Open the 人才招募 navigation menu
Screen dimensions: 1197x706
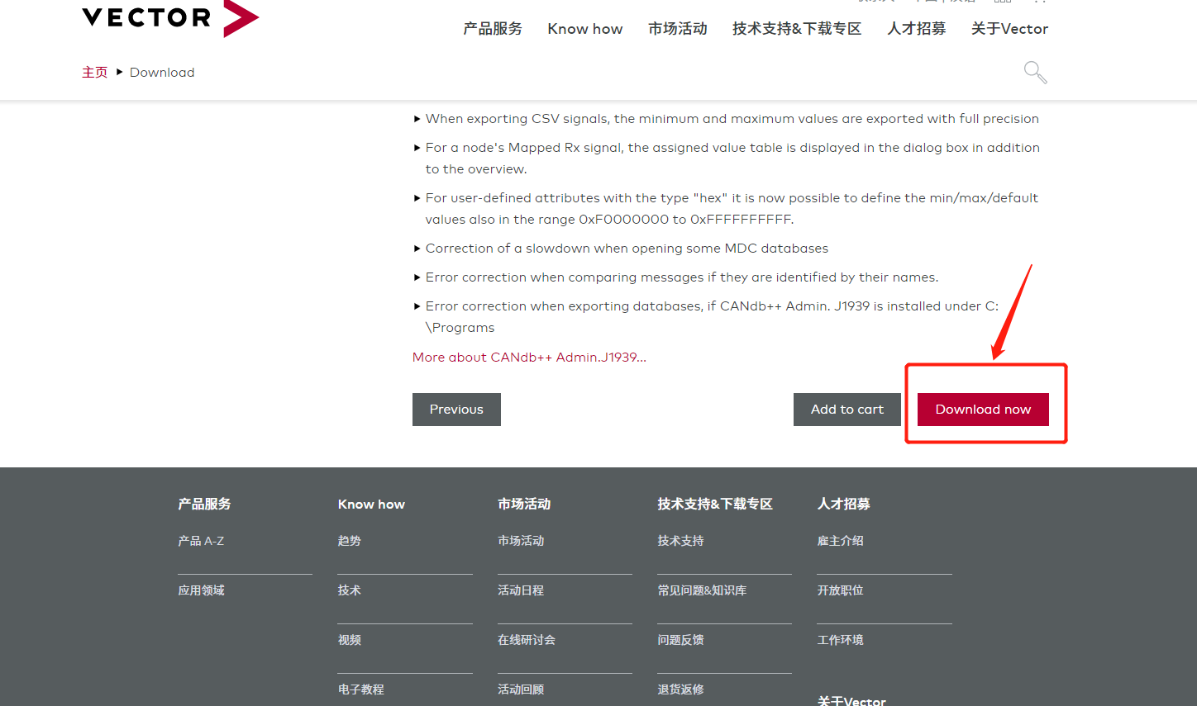916,28
